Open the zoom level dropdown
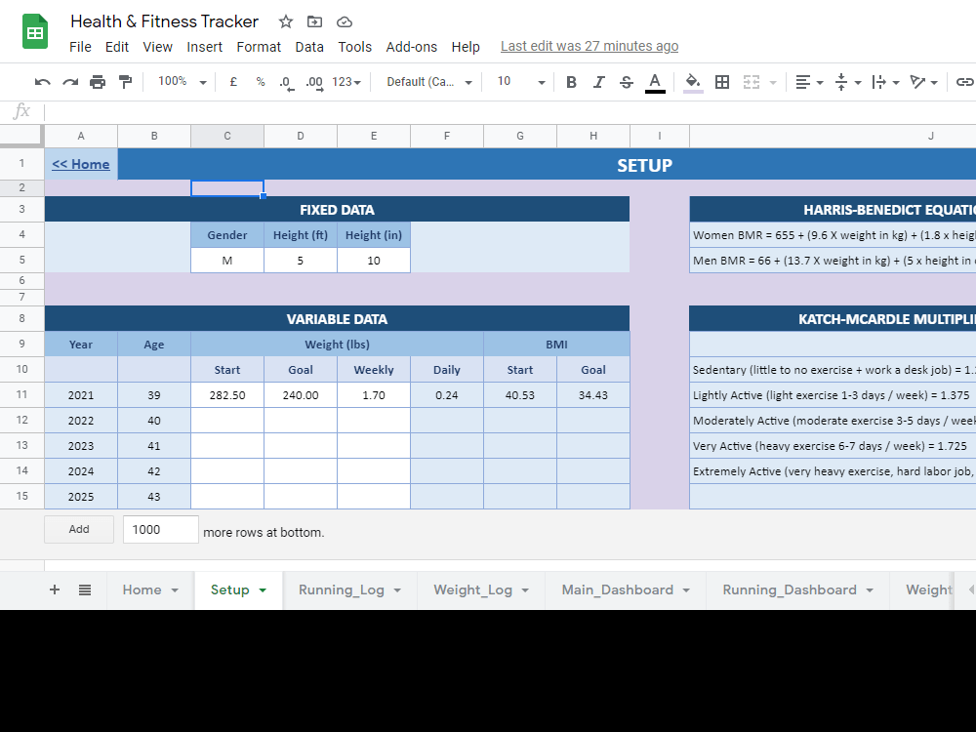Viewport: 976px width, 732px height. coord(181,82)
